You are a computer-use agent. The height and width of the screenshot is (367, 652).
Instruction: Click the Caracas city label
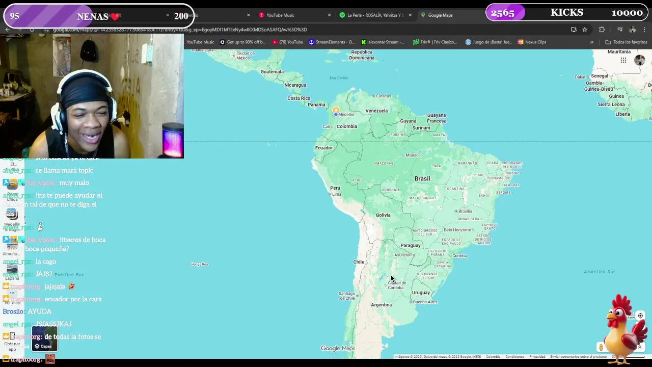[x=383, y=96]
